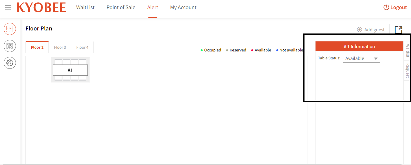
Task: Open the Point of Sale menu
Action: pos(121,7)
